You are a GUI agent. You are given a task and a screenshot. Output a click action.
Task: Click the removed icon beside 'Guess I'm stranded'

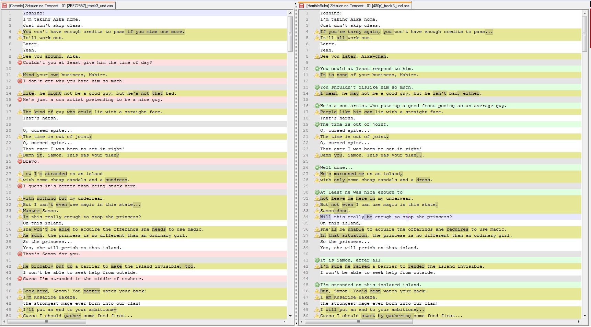20,279
